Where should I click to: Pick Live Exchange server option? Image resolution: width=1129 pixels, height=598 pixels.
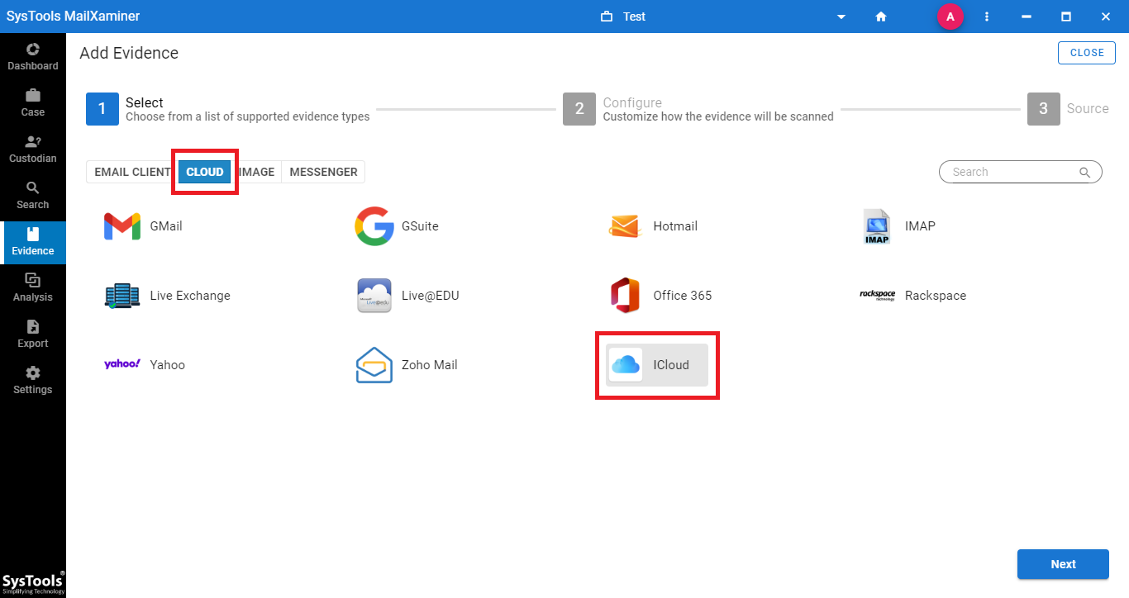tap(168, 296)
